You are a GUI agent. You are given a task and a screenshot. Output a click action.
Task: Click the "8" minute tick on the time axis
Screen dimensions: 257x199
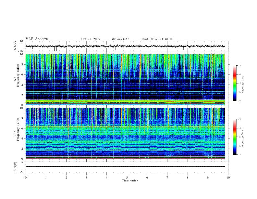point(188,178)
